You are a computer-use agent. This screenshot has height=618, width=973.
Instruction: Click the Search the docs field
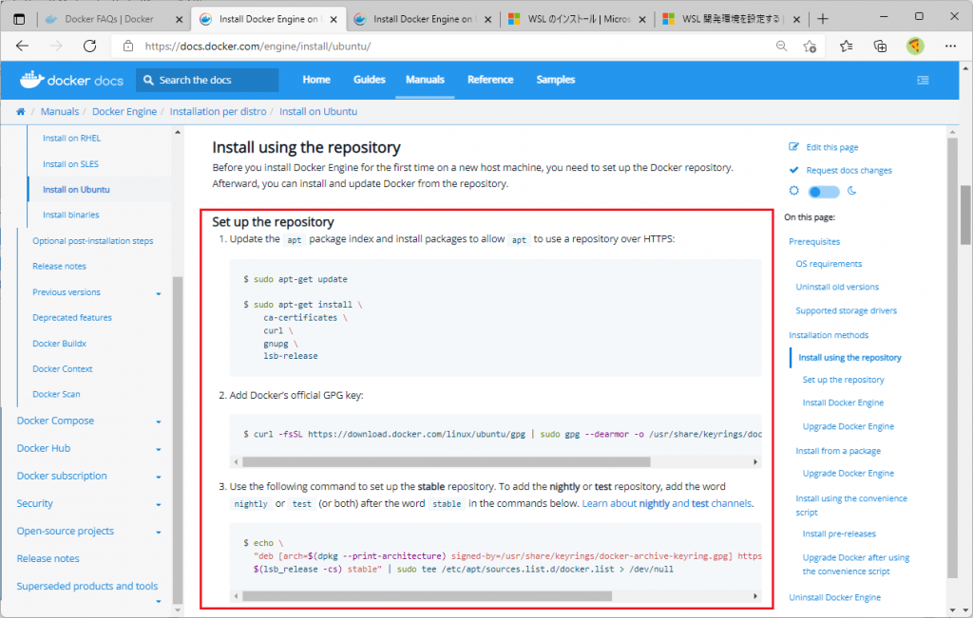coord(207,80)
